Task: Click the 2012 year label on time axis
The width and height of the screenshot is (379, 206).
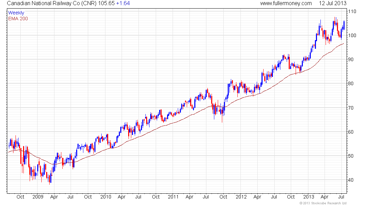Action: pos(241,197)
